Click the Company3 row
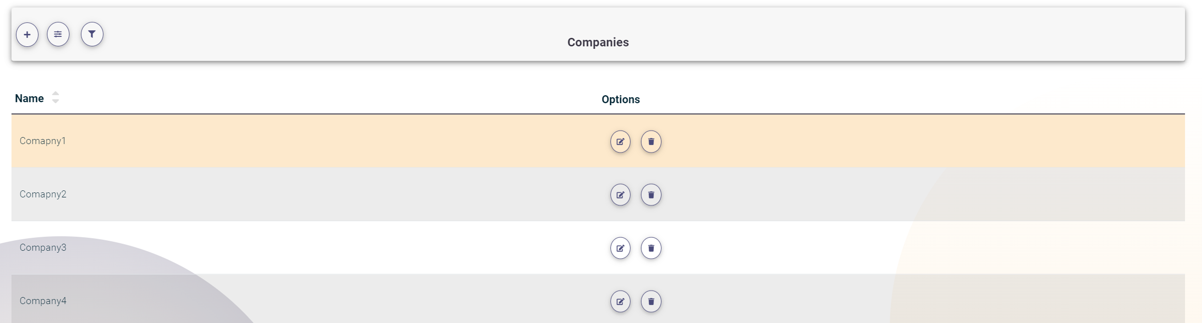Image resolution: width=1202 pixels, height=323 pixels. coord(300,248)
